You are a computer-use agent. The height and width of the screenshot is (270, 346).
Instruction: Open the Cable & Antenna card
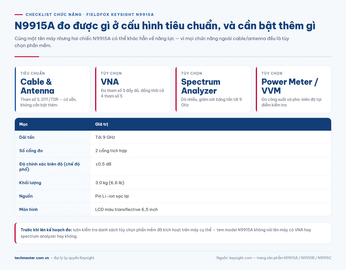click(x=52, y=89)
